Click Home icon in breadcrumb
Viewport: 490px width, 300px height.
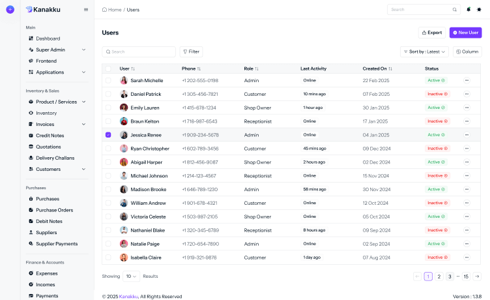(x=104, y=10)
